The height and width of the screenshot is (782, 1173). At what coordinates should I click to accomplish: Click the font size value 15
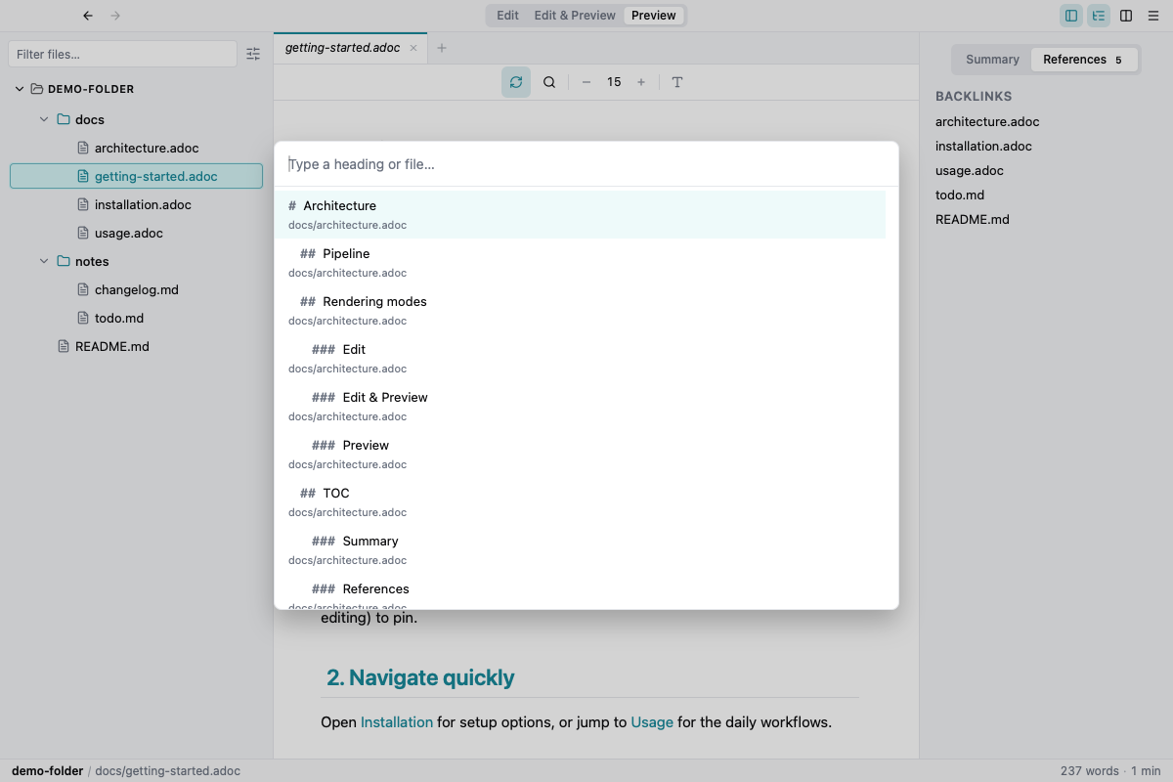pos(614,82)
